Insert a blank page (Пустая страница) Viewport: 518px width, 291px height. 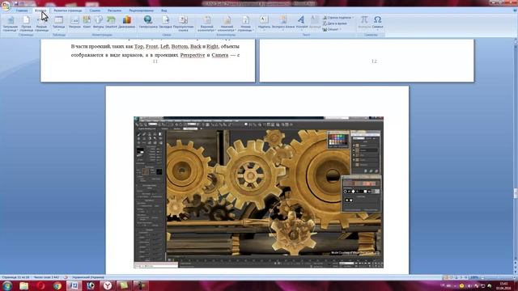point(26,23)
